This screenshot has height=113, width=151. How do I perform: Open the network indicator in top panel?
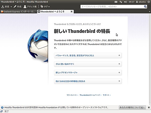click(x=121, y=2)
